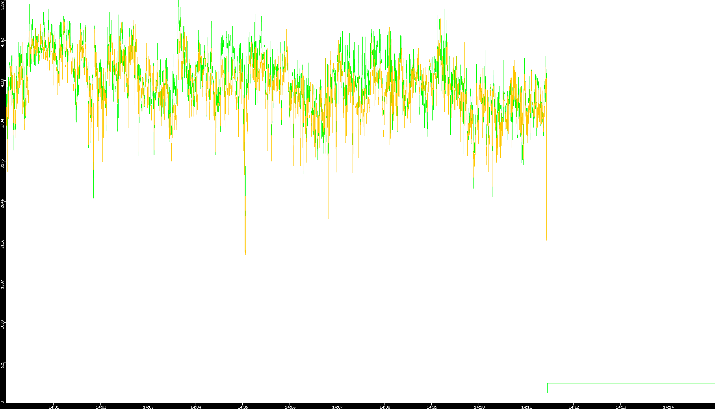Image resolution: width=715 pixels, height=409 pixels.
Task: Click the 0 origin label on vertical axis
Action: [2, 402]
